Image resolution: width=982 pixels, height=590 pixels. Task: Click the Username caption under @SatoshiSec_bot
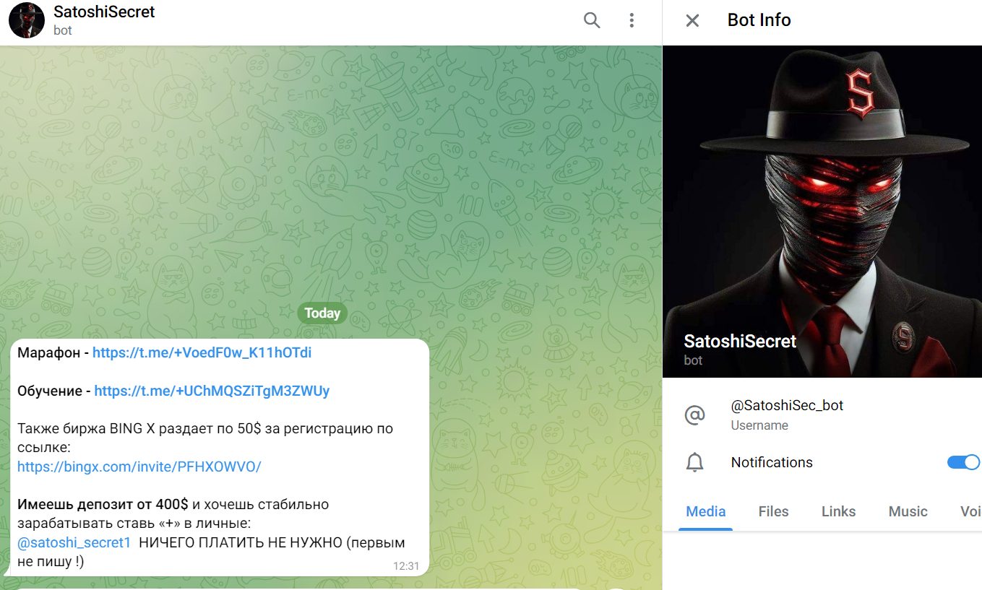pyautogui.click(x=759, y=425)
